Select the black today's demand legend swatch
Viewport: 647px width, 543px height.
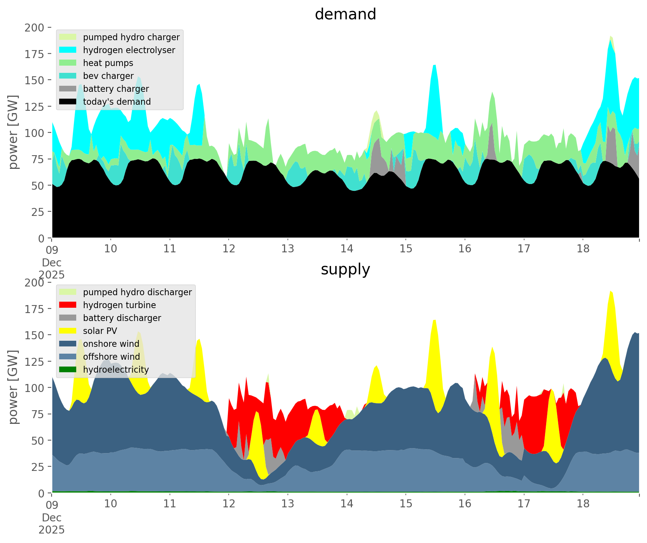(68, 102)
